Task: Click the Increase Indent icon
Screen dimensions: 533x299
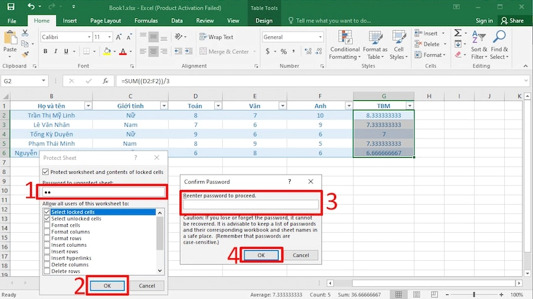Action: [x=189, y=52]
